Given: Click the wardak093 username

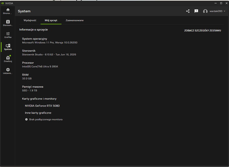Looking at the screenshot, I should click(216, 11).
